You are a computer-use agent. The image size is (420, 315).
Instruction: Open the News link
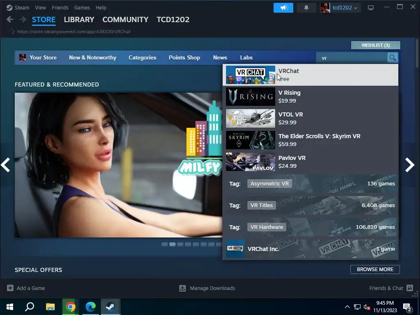pos(220,57)
